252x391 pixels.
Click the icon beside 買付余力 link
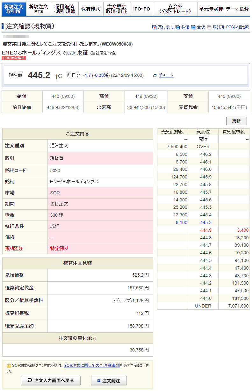(x=154, y=27)
